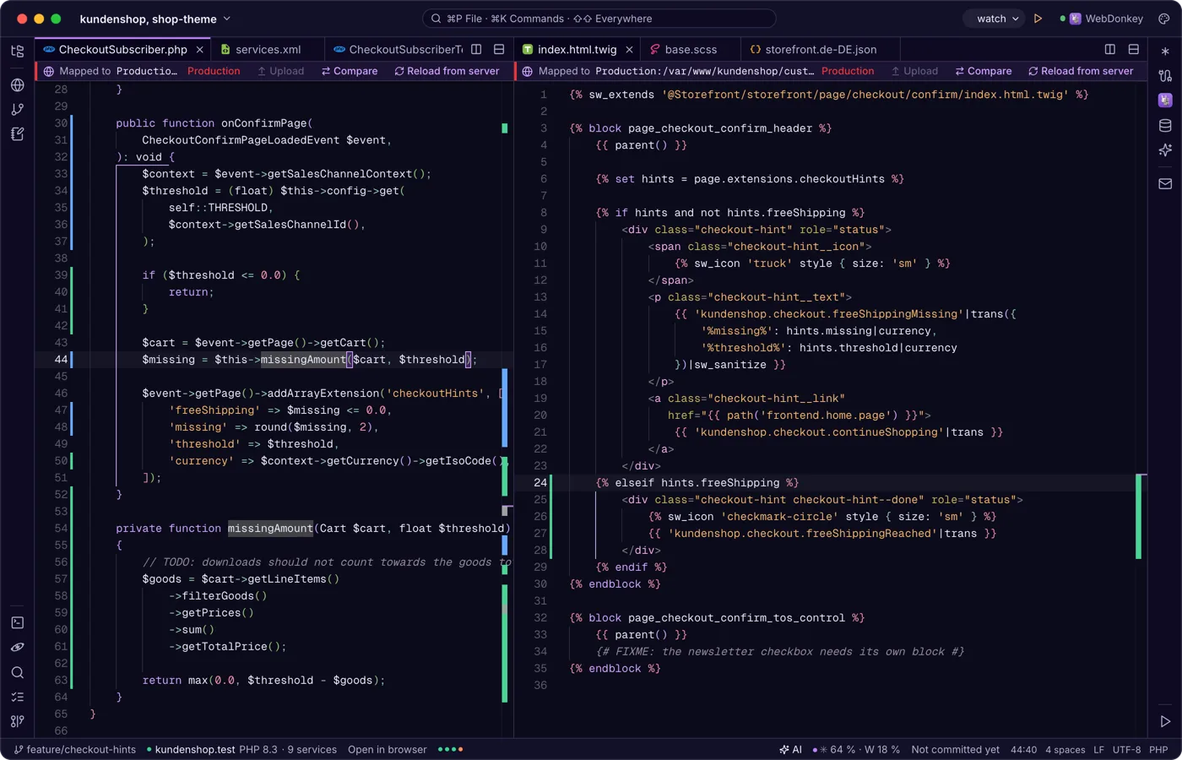
Task: Expand the kundenshop, shop-theme project dropdown
Action: 155,19
